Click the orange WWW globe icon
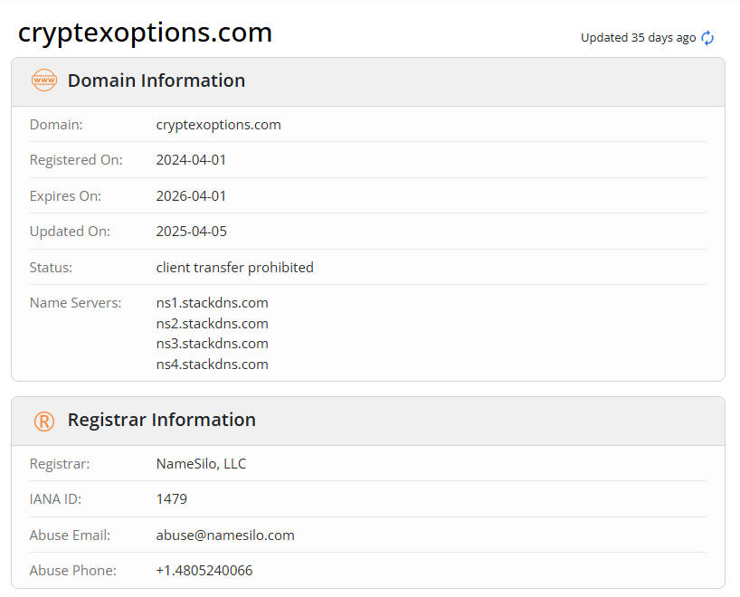 click(43, 81)
